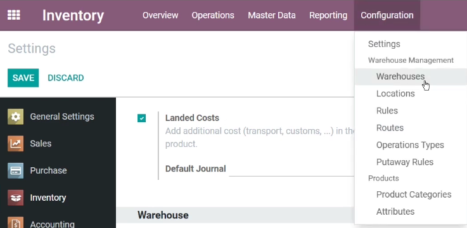Screen dimensions: 467x228
Task: Click the Warehouse Management menu header
Action: (411, 60)
